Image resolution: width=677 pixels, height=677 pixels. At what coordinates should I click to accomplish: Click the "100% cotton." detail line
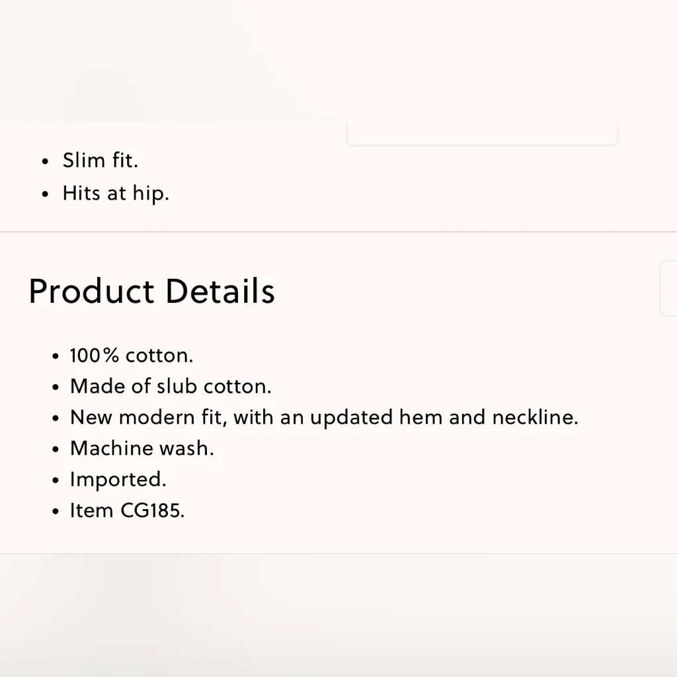click(132, 356)
